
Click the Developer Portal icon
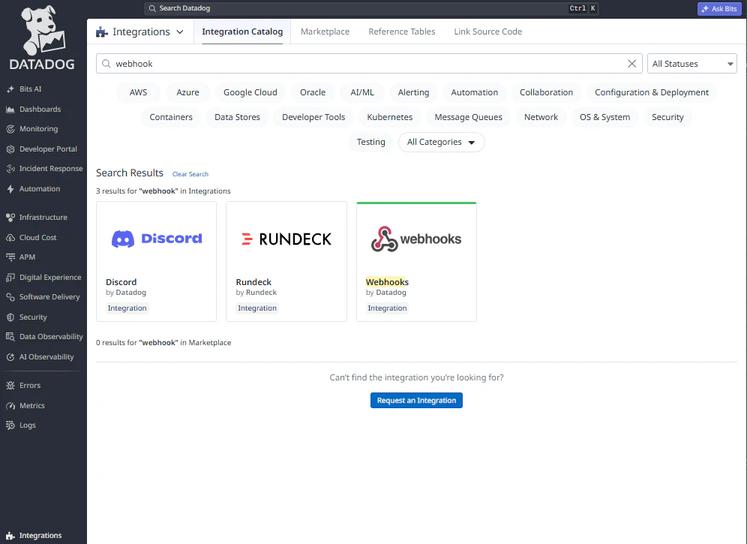10,149
